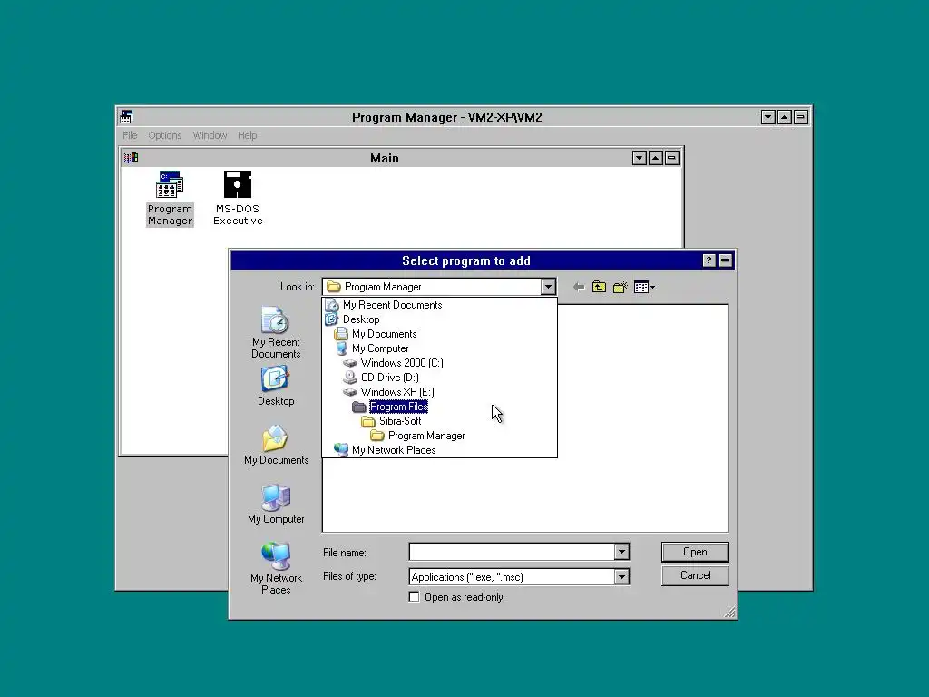Select CD Drive (D:)
929x697 pixels.
click(x=440, y=378)
